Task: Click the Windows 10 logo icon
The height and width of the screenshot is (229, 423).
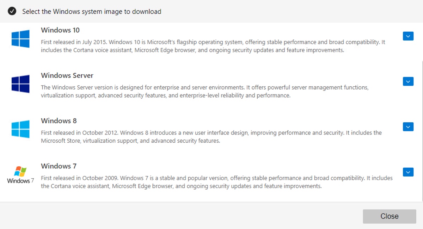Action: [20, 38]
